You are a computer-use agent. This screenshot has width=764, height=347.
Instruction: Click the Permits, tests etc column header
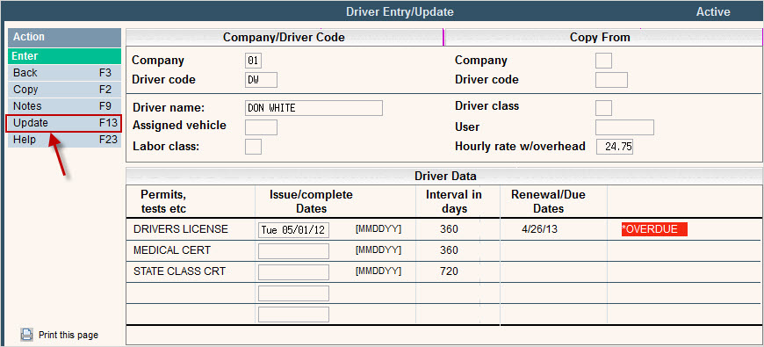(163, 202)
